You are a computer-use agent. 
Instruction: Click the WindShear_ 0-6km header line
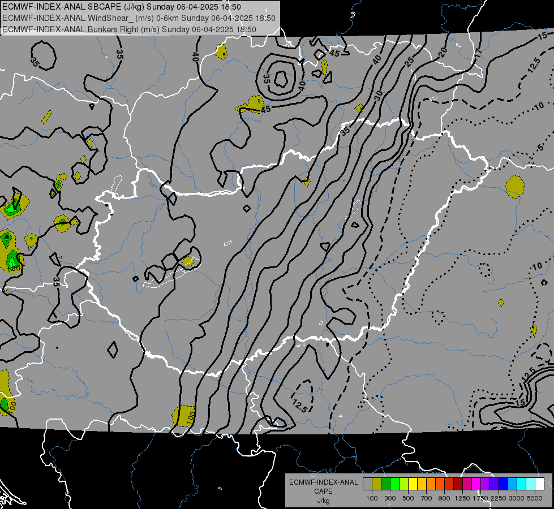(139, 18)
